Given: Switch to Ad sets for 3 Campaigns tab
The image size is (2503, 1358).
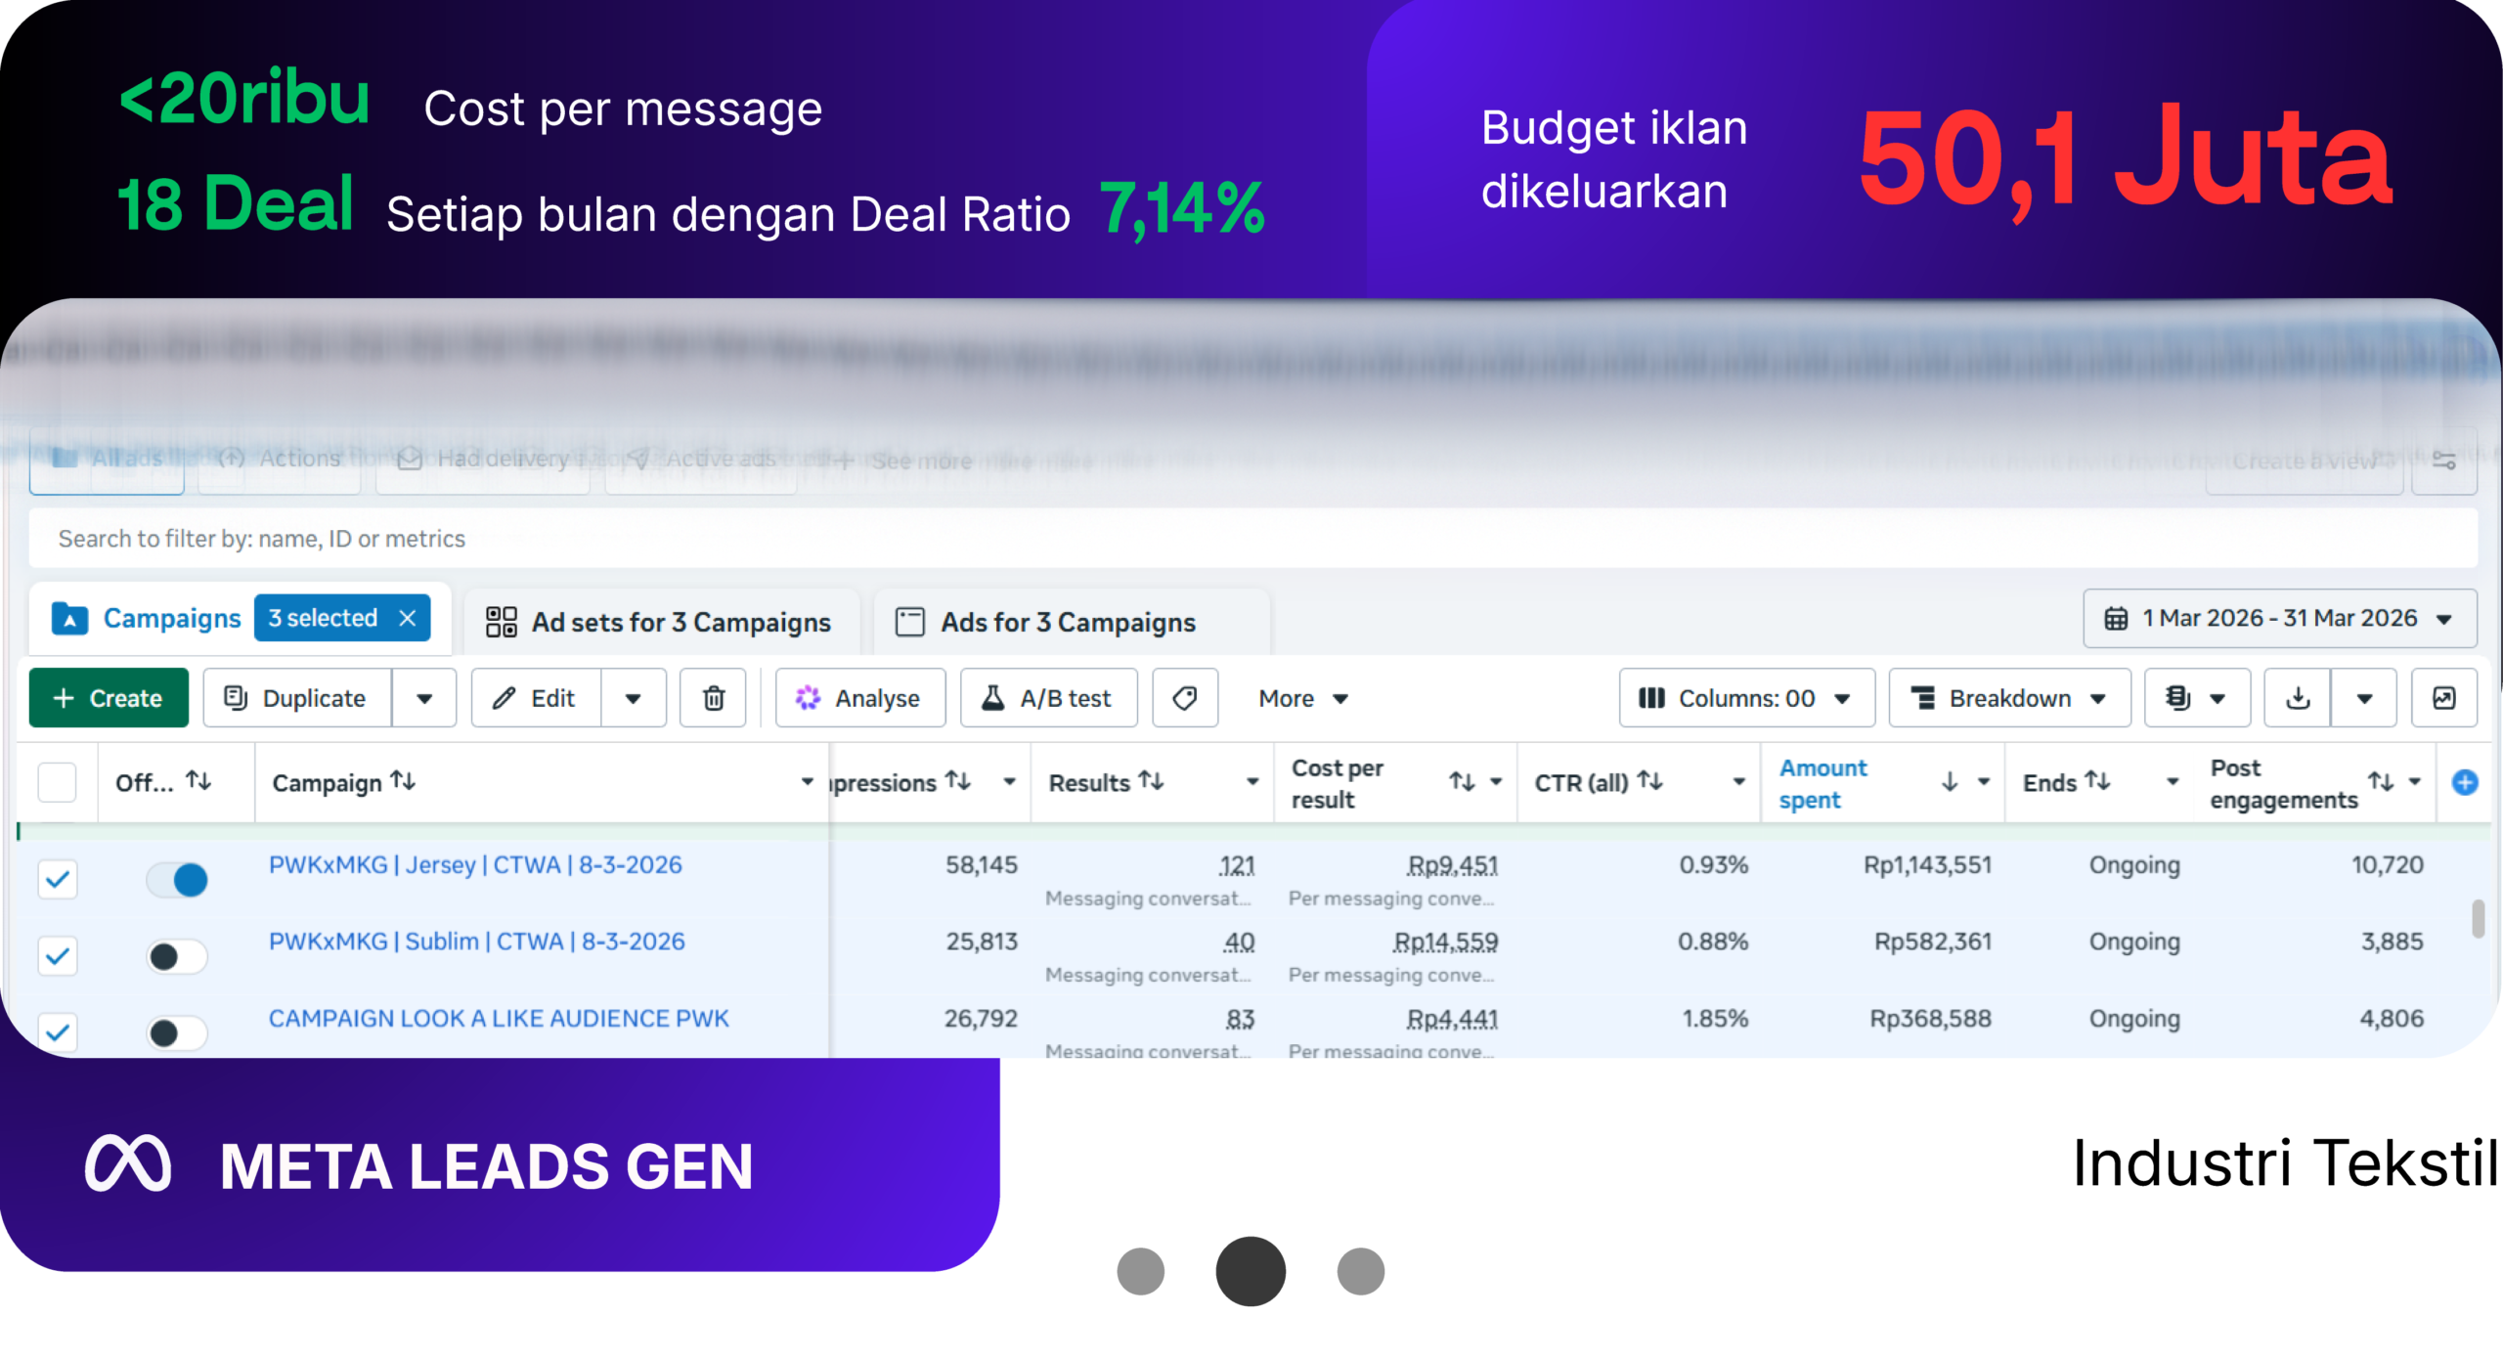Looking at the screenshot, I should coord(659,622).
